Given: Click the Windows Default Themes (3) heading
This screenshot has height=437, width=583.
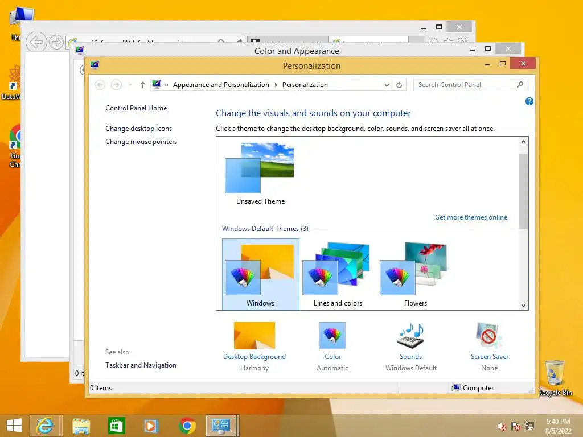Looking at the screenshot, I should click(265, 229).
